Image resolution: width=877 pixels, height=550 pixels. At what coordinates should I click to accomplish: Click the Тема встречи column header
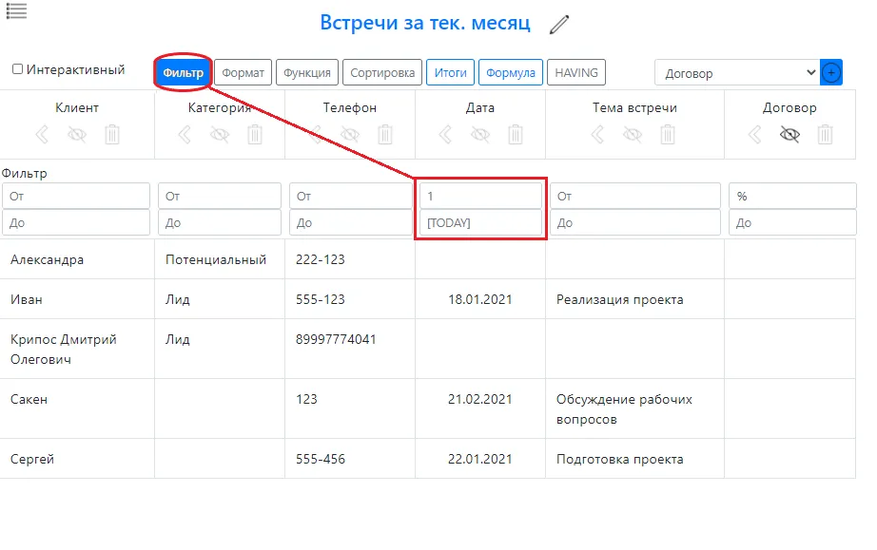pyautogui.click(x=634, y=107)
